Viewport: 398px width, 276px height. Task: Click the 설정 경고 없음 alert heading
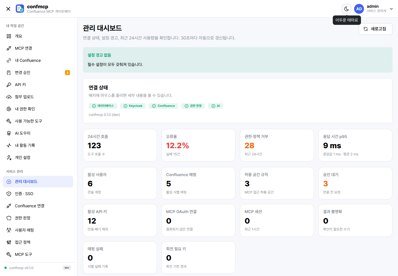99,55
